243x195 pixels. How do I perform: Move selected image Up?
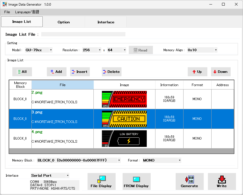(197, 72)
